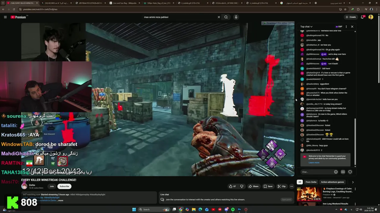This screenshot has height=213, width=380.
Task: Open a new browser tab
Action: tap(349, 3)
